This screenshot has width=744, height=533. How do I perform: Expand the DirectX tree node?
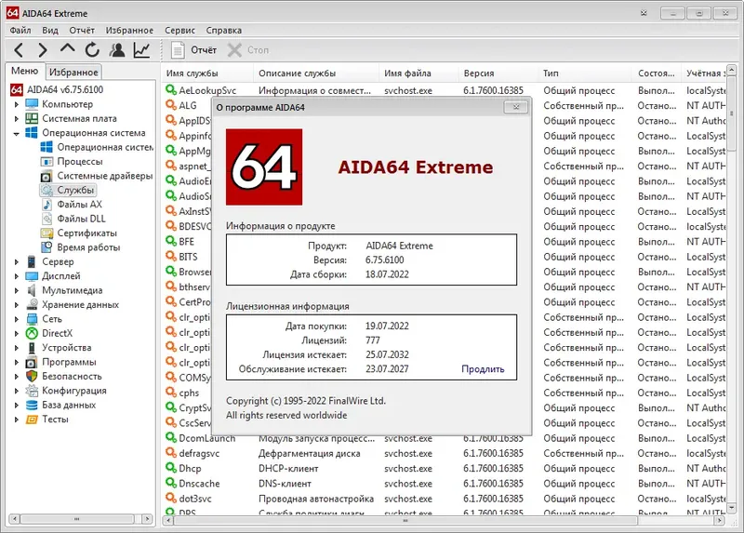(x=17, y=333)
